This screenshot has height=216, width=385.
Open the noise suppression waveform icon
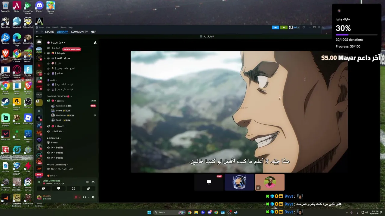(88, 182)
